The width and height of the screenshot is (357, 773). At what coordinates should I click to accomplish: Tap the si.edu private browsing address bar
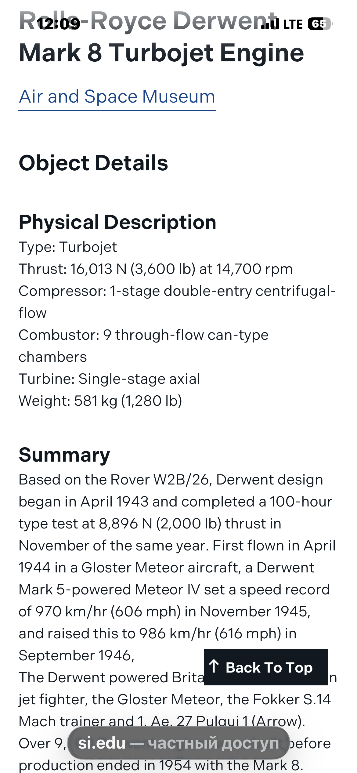coord(178,743)
